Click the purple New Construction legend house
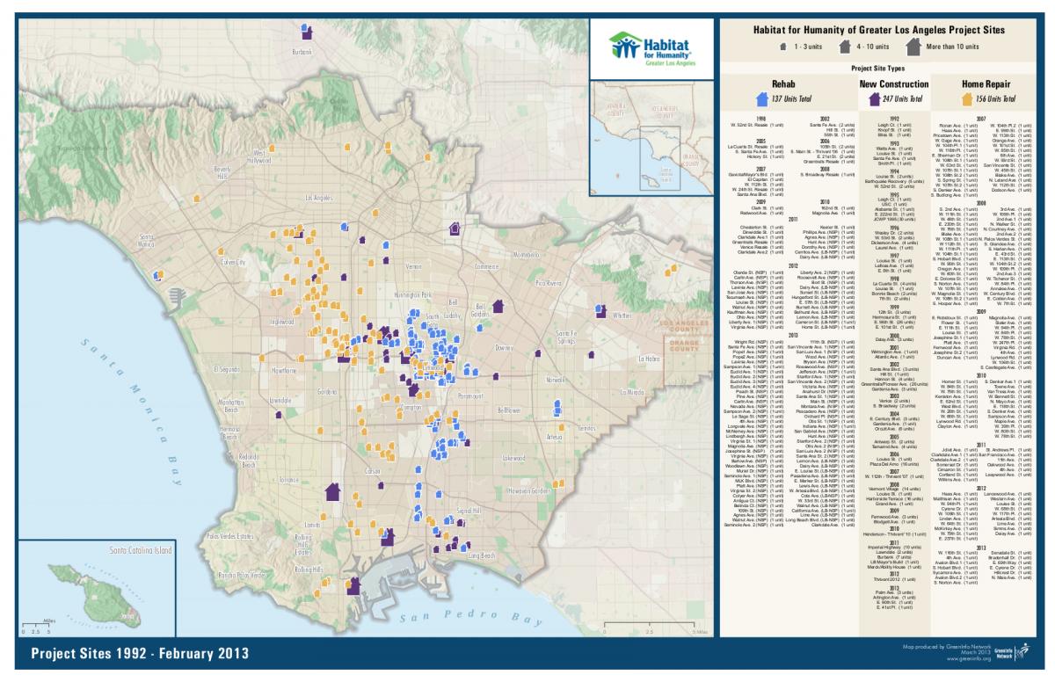 (x=874, y=99)
